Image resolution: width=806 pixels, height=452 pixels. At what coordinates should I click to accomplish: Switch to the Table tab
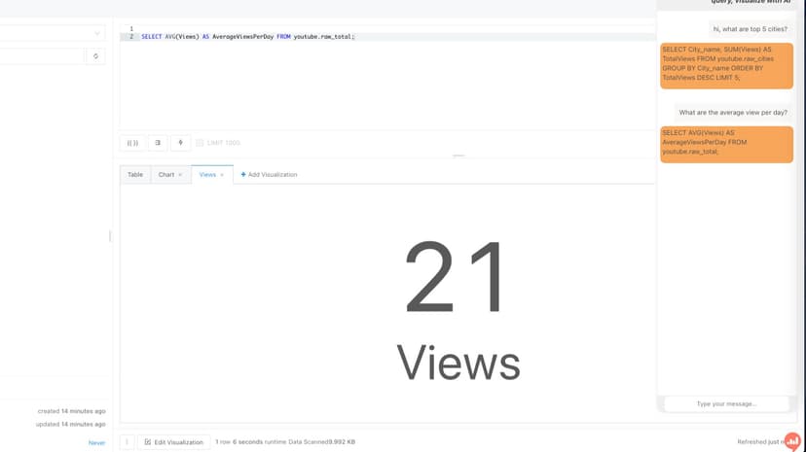[x=135, y=174]
